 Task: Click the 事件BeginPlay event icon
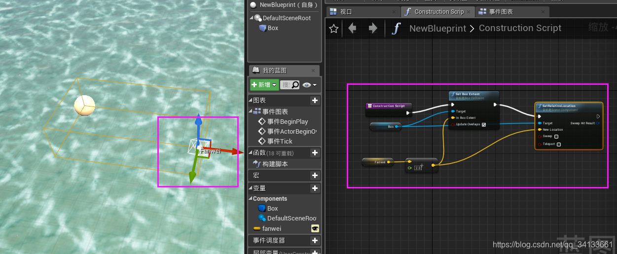click(262, 121)
